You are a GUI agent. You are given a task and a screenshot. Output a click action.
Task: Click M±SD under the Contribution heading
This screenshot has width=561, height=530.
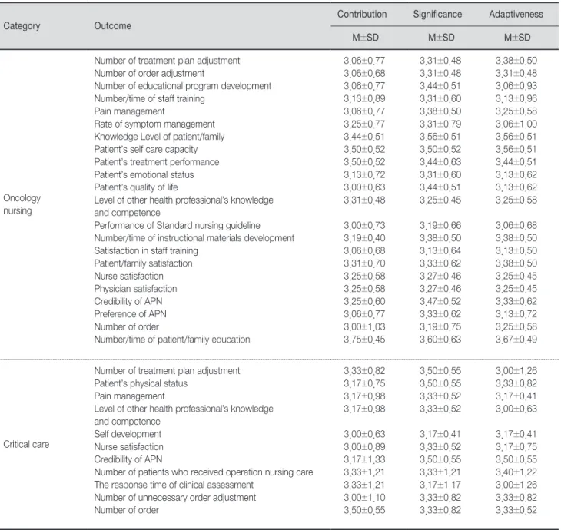(x=365, y=38)
